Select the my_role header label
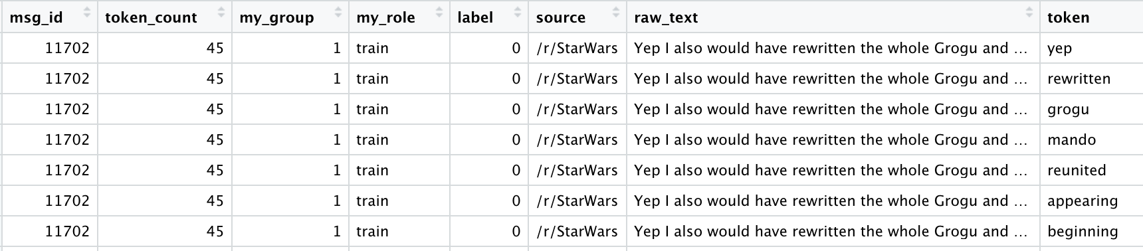The height and width of the screenshot is (251, 1143). coord(385,18)
